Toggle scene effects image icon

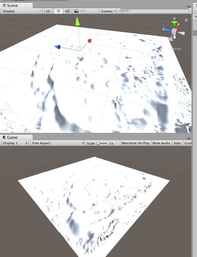[x=76, y=11]
